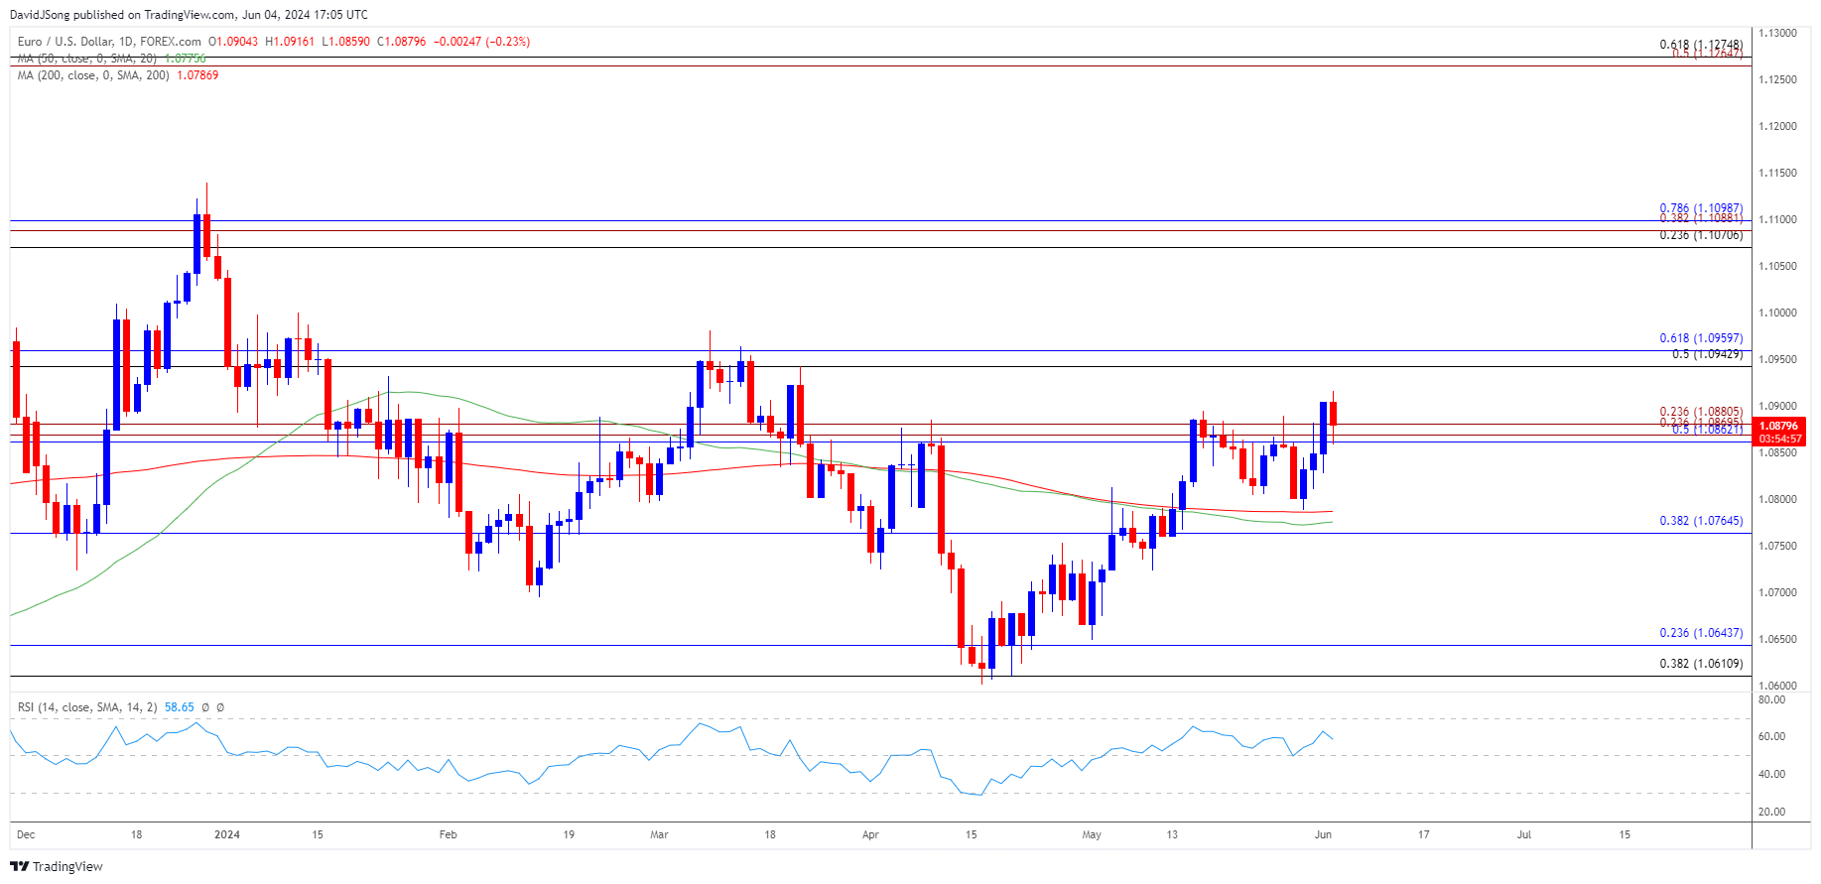Click the 0.786 (1.10987) Fibonacci label
Viewport: 1821px width, 884px height.
(1701, 209)
